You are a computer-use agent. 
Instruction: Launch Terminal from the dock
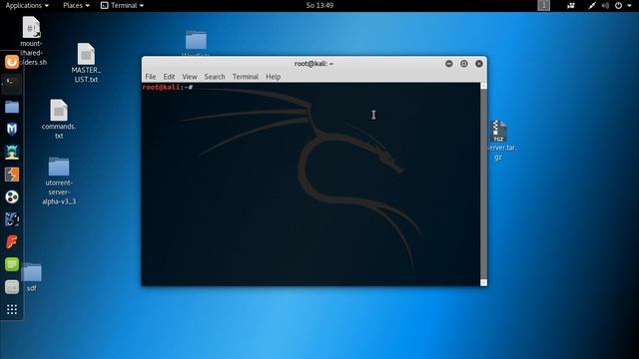point(11,84)
